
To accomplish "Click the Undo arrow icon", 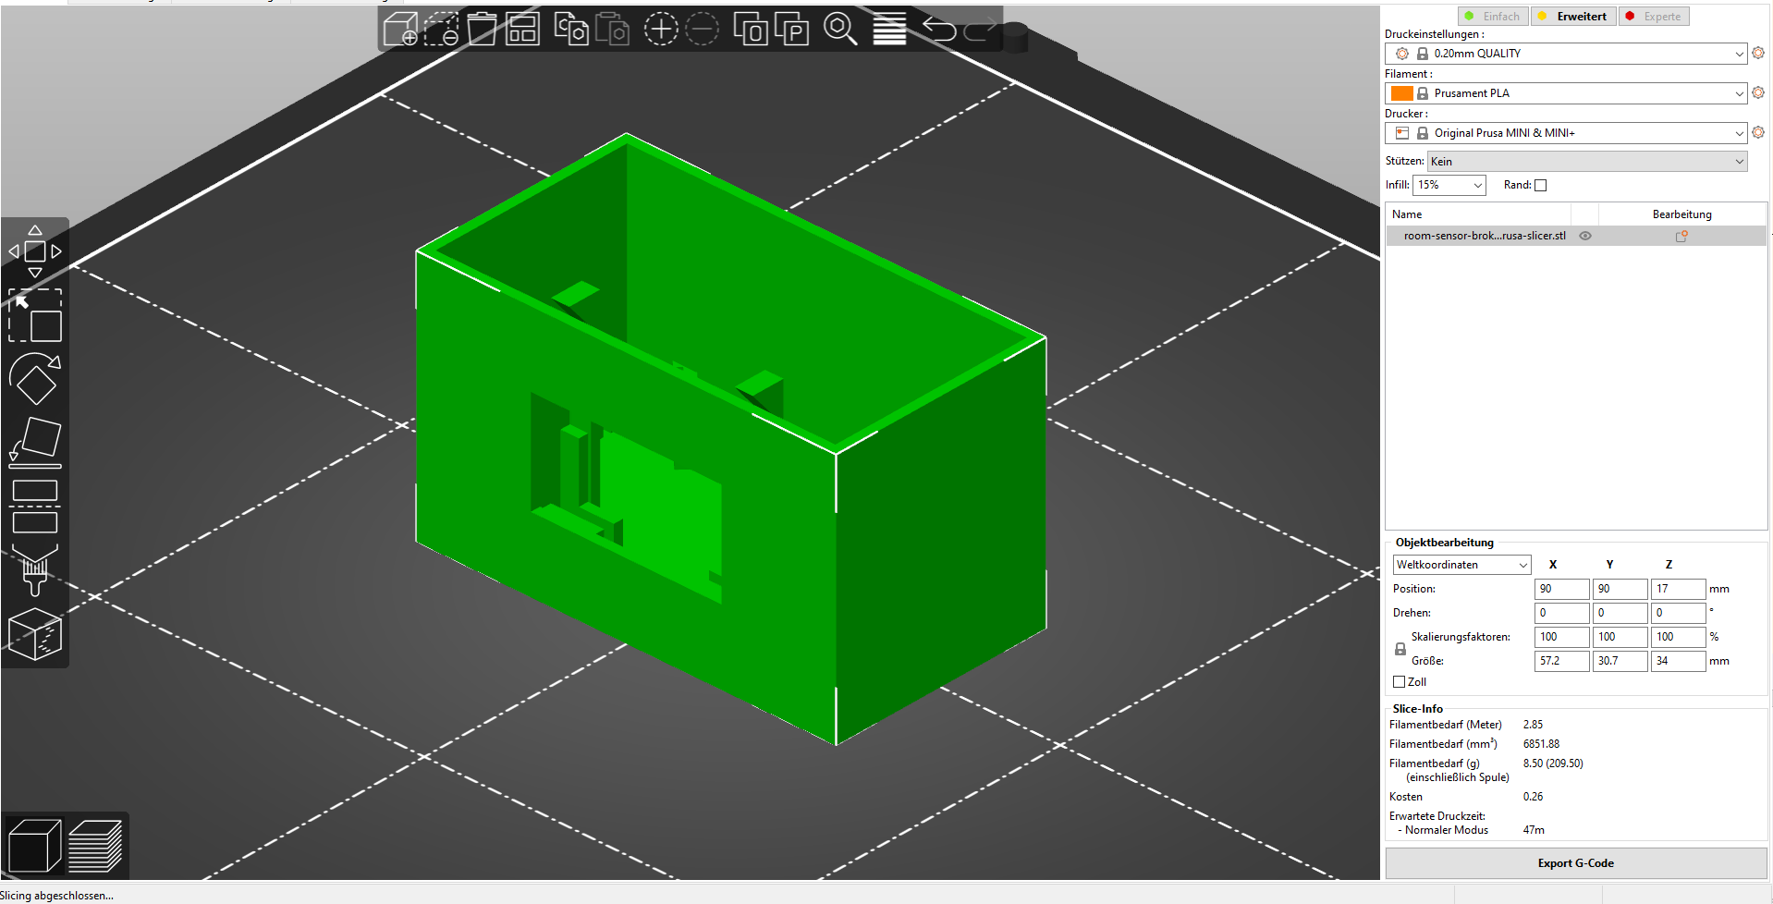I will click(939, 30).
